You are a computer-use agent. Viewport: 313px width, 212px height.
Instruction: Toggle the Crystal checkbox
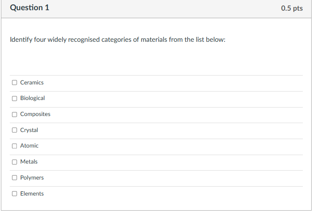[15, 130]
